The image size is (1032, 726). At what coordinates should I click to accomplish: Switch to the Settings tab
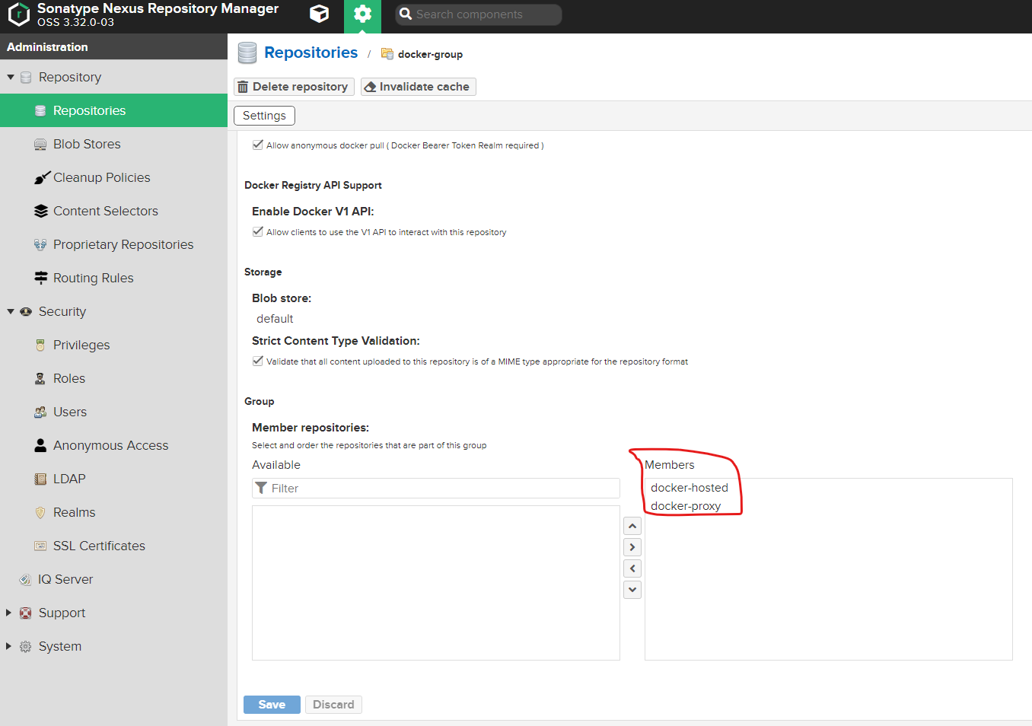[x=264, y=116]
